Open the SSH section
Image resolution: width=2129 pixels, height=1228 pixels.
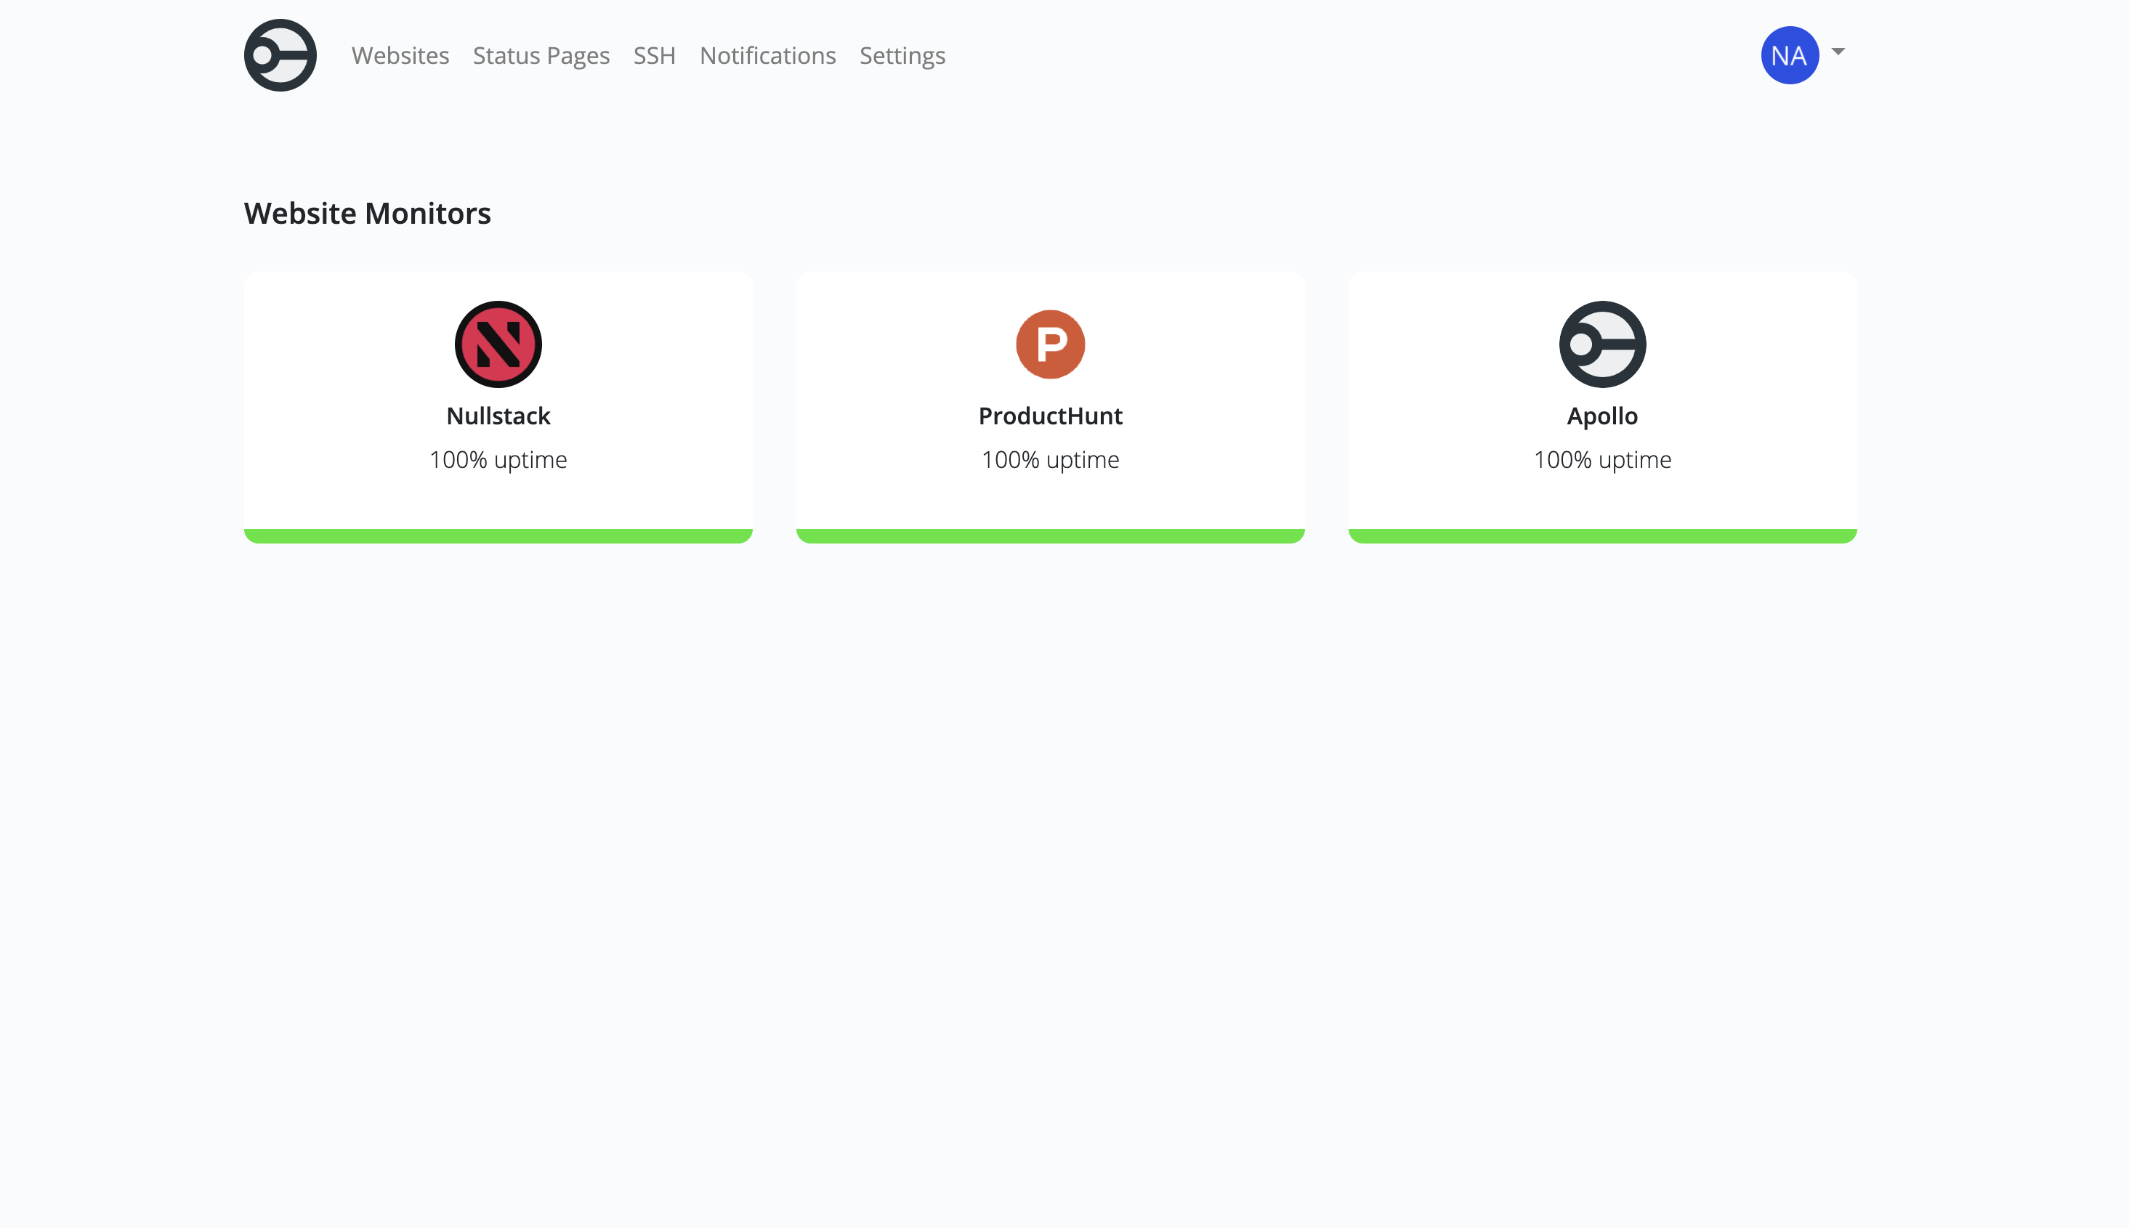pyautogui.click(x=654, y=56)
